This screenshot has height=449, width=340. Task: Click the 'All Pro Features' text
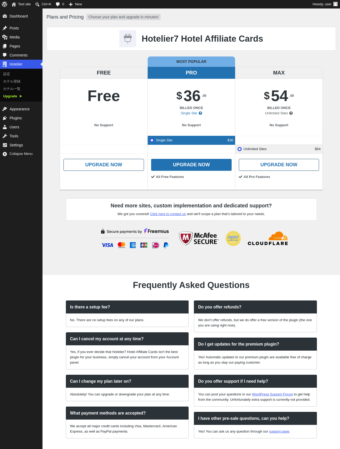257,177
